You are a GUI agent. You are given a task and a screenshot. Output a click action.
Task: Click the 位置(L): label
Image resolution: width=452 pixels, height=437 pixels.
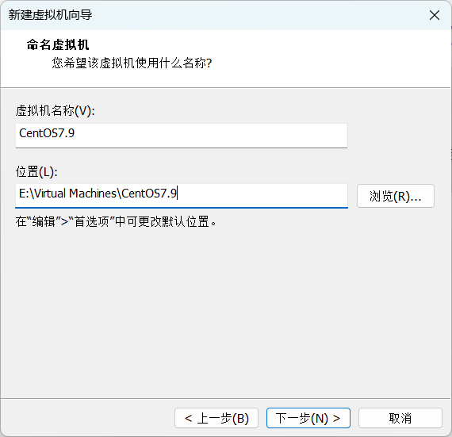point(36,172)
